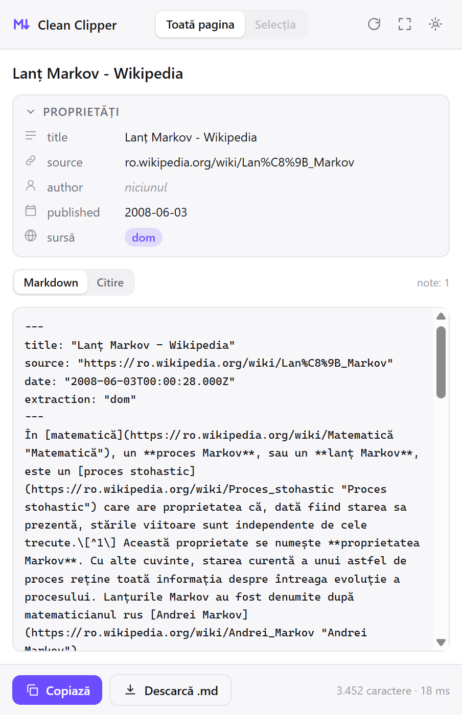Click the source link icon

point(31,161)
